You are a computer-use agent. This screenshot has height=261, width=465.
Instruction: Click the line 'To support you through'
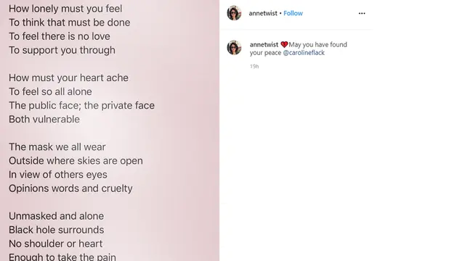point(62,50)
